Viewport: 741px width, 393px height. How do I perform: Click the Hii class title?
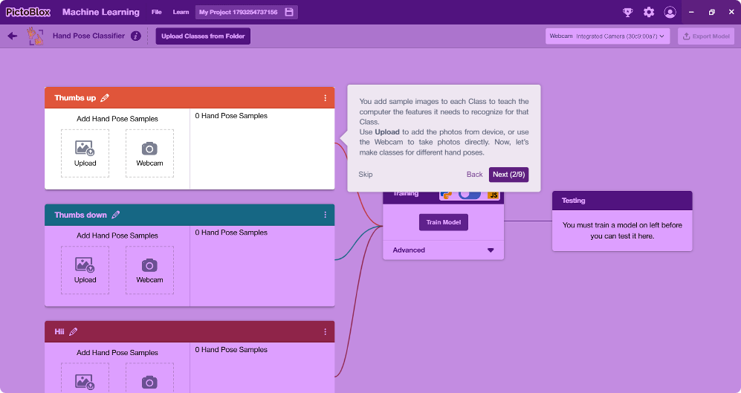click(x=59, y=331)
